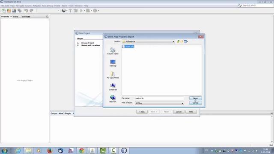Click the Save All toolbar icon

(x=20, y=11)
